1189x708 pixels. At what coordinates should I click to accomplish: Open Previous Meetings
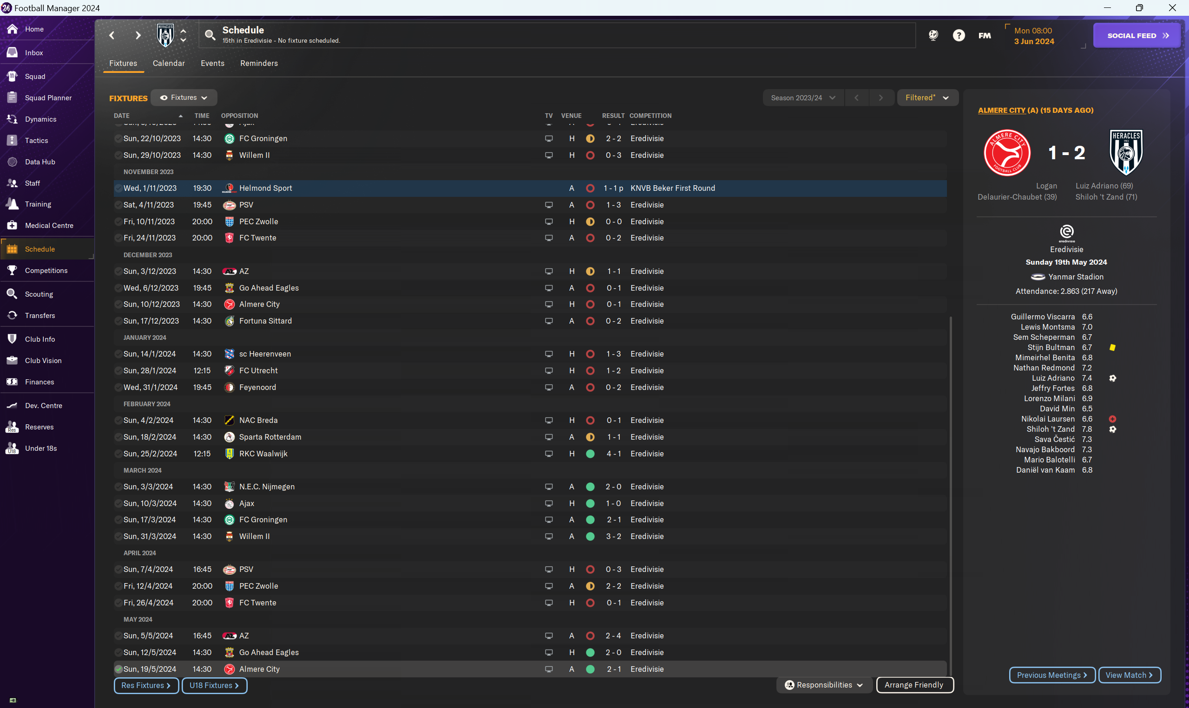click(x=1052, y=675)
